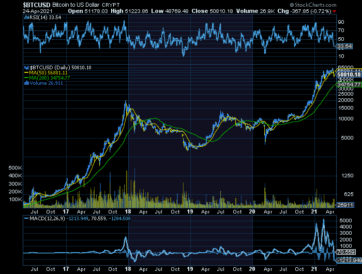Click the Volume 26.9K header value
Viewport: 362px width, 274px height.
255,11
